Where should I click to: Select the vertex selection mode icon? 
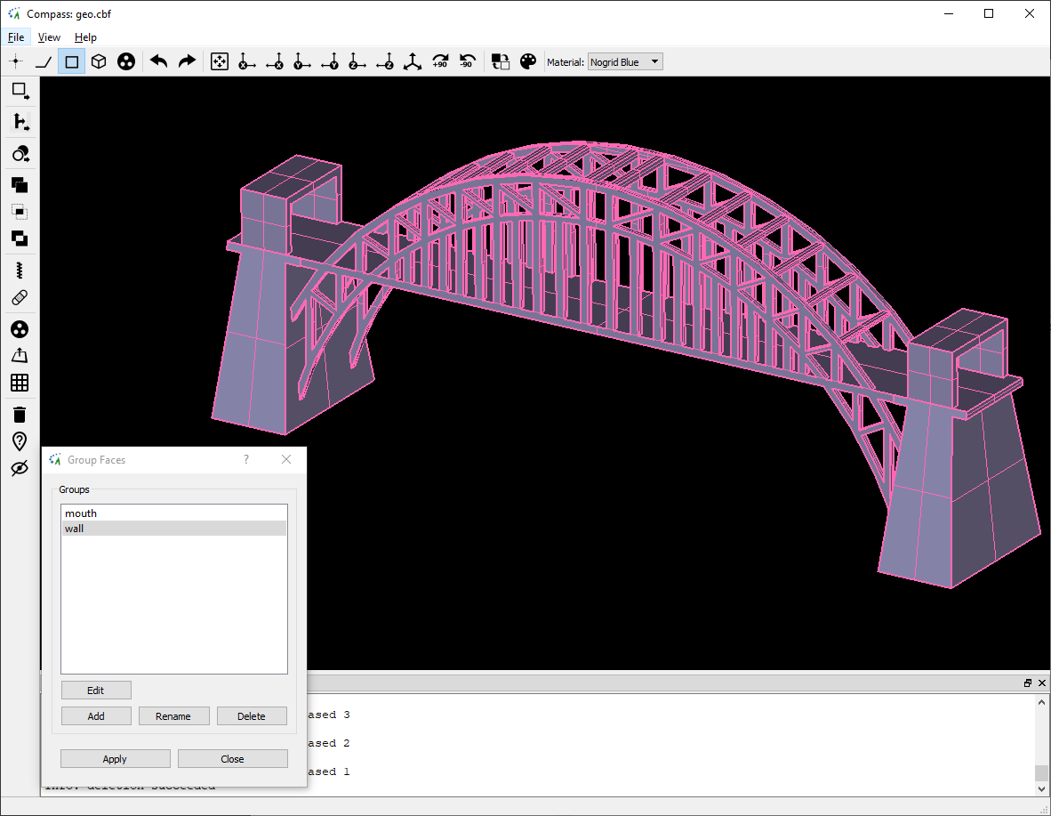tap(16, 61)
